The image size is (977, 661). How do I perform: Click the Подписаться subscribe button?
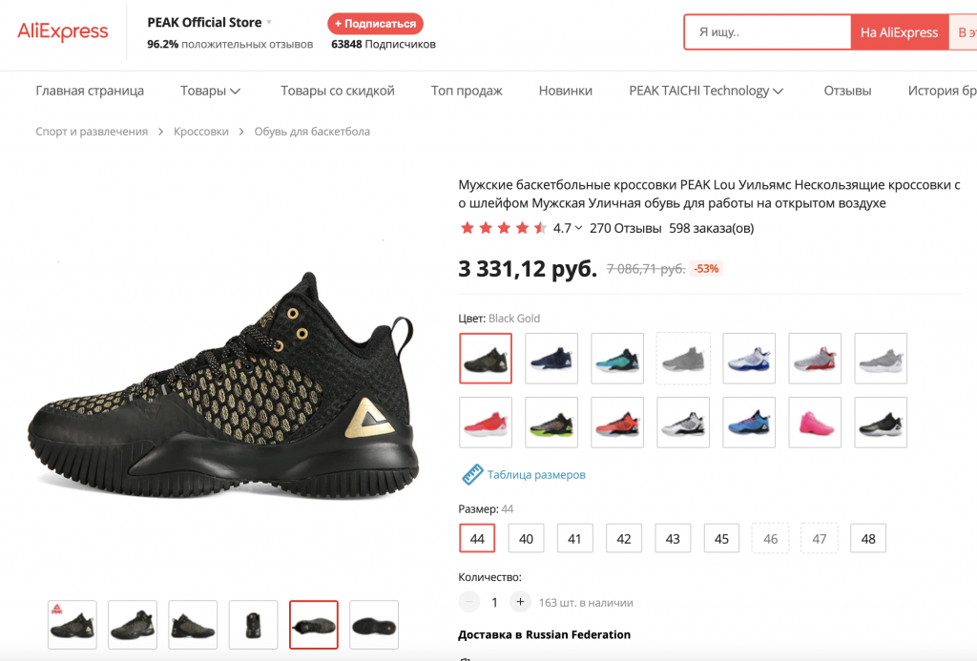coord(375,23)
